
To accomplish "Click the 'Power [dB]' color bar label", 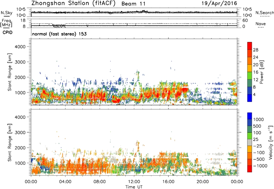I will pos(261,72).
